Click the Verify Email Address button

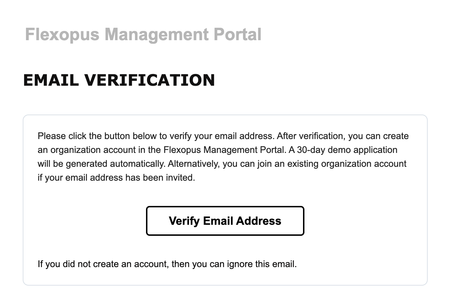pos(225,221)
